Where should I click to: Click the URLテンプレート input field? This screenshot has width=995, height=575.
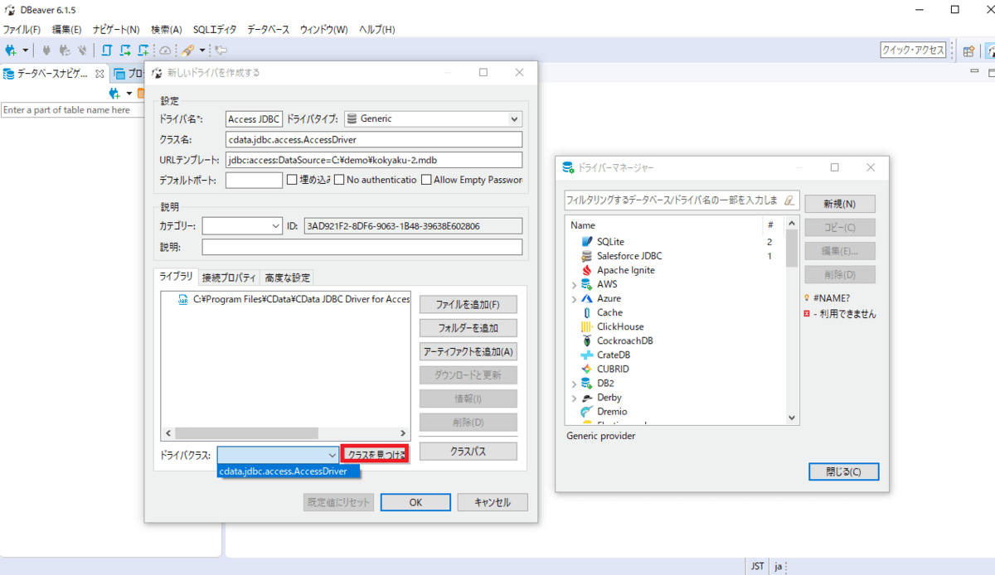tap(374, 160)
